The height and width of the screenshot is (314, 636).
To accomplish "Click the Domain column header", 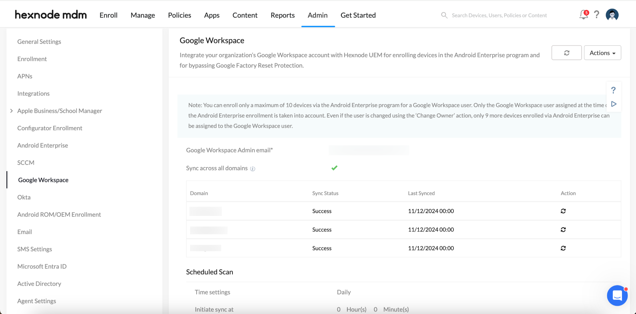I will [199, 193].
